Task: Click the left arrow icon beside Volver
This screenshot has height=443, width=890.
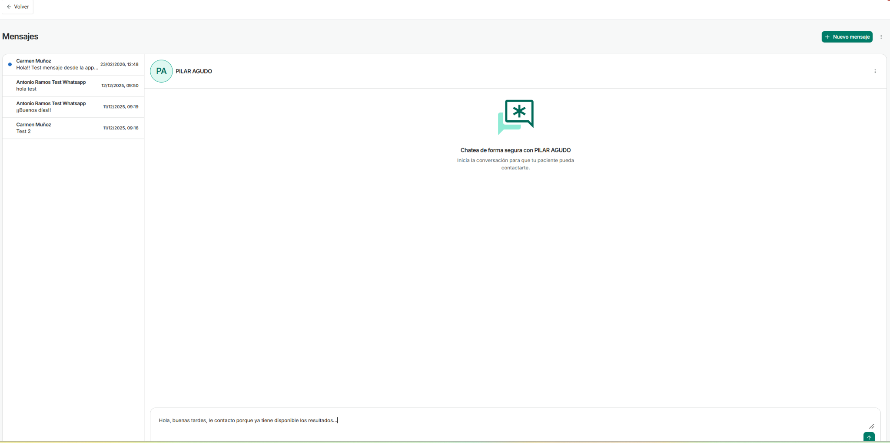Action: click(9, 7)
